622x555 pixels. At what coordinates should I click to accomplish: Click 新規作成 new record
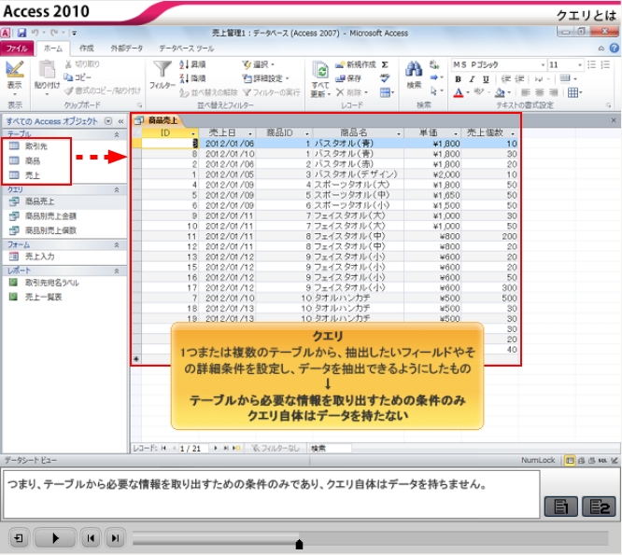(x=356, y=64)
